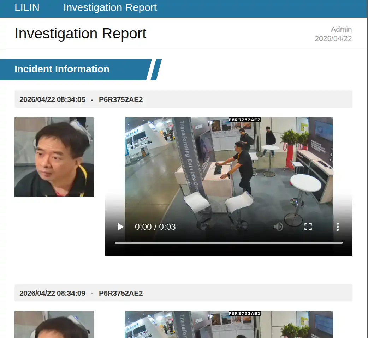This screenshot has width=368, height=338.
Task: Click Investigation Report in the top bar
Action: pos(110,7)
